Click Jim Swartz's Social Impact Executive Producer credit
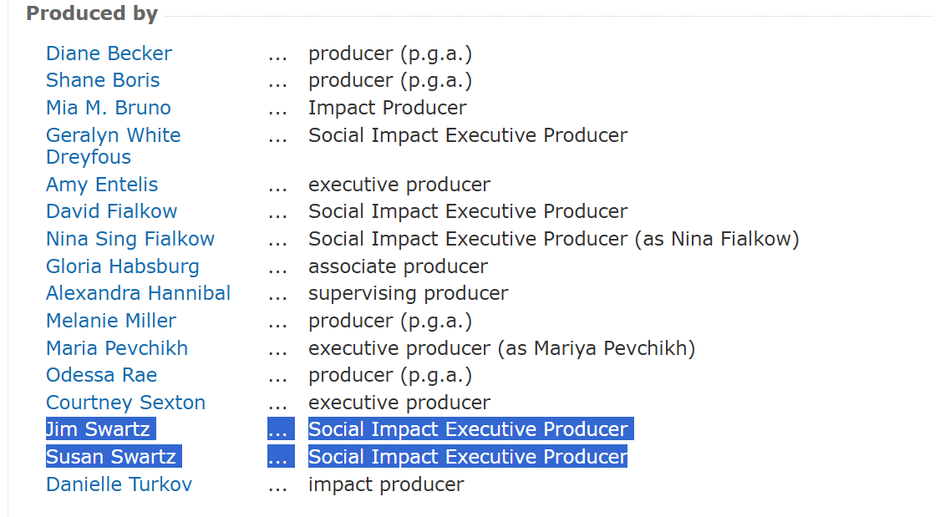The height and width of the screenshot is (517, 945). tap(468, 429)
